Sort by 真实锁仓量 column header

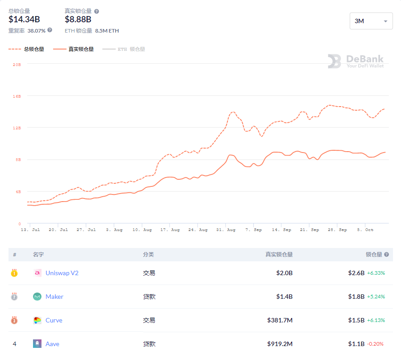point(279,255)
